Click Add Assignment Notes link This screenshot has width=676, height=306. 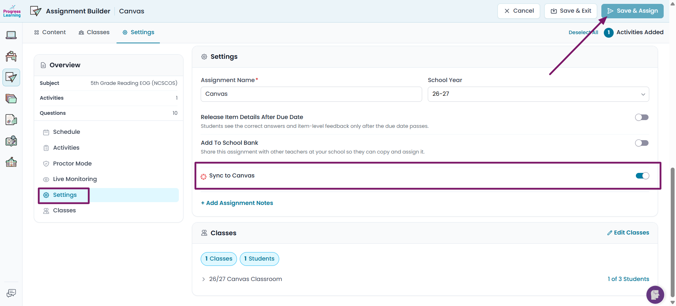[x=237, y=203]
